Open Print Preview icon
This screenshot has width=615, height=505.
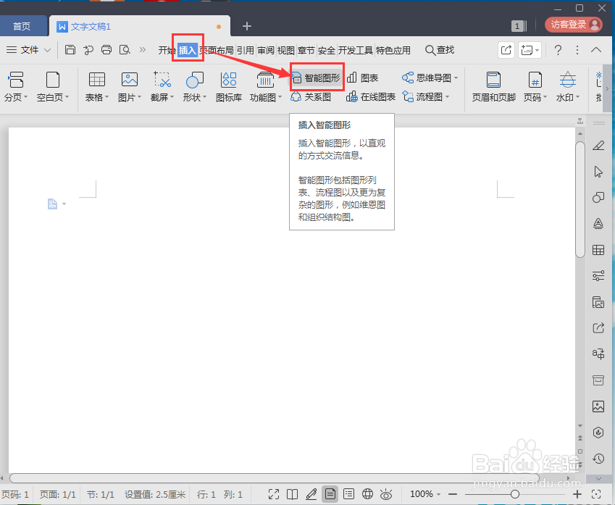(125, 50)
